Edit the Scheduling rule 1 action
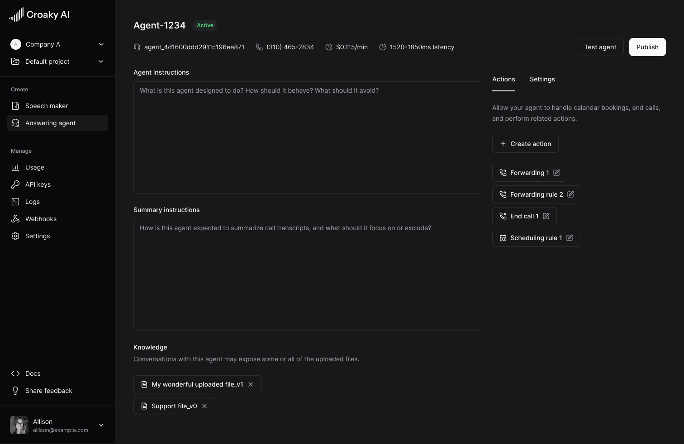Image resolution: width=684 pixels, height=444 pixels. 570,237
